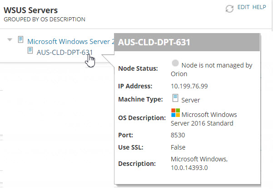The width and height of the screenshot is (273, 189).
Task: Click the Windows logo in the OS Description row
Action: (175, 112)
